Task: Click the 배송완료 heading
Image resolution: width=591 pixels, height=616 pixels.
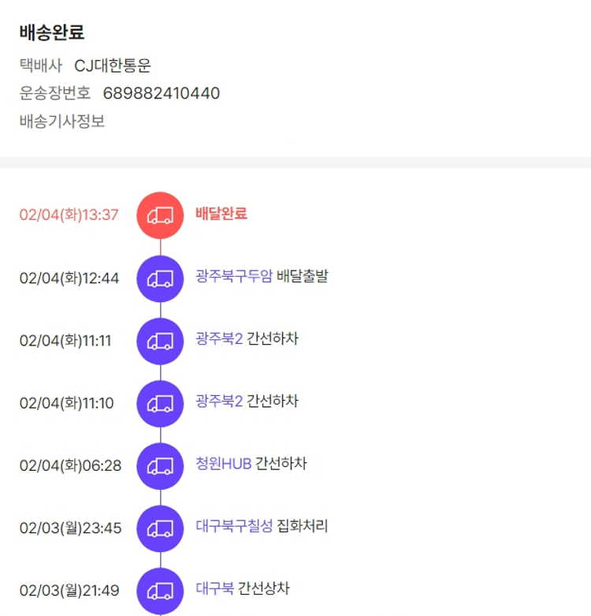Action: (52, 33)
